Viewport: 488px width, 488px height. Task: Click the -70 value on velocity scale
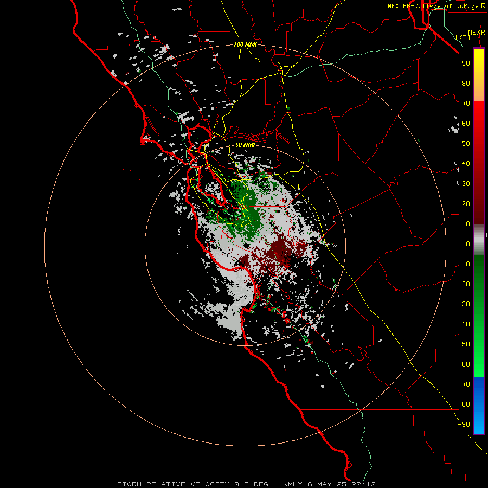(464, 384)
